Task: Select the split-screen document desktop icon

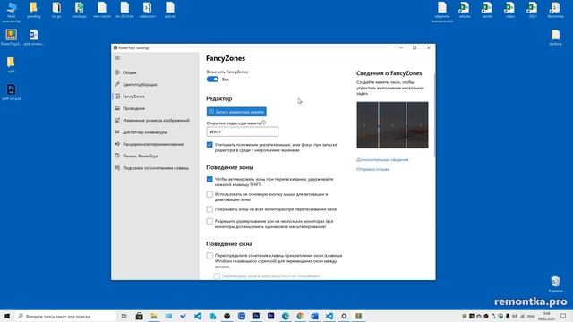Action: click(34, 38)
